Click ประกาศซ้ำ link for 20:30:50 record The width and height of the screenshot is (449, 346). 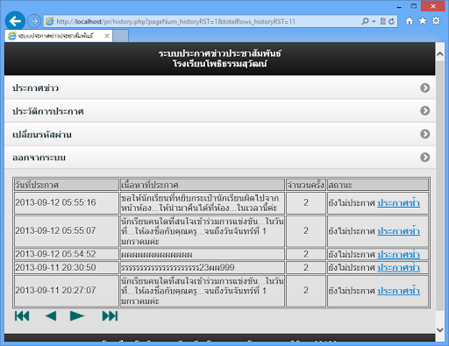[398, 267]
